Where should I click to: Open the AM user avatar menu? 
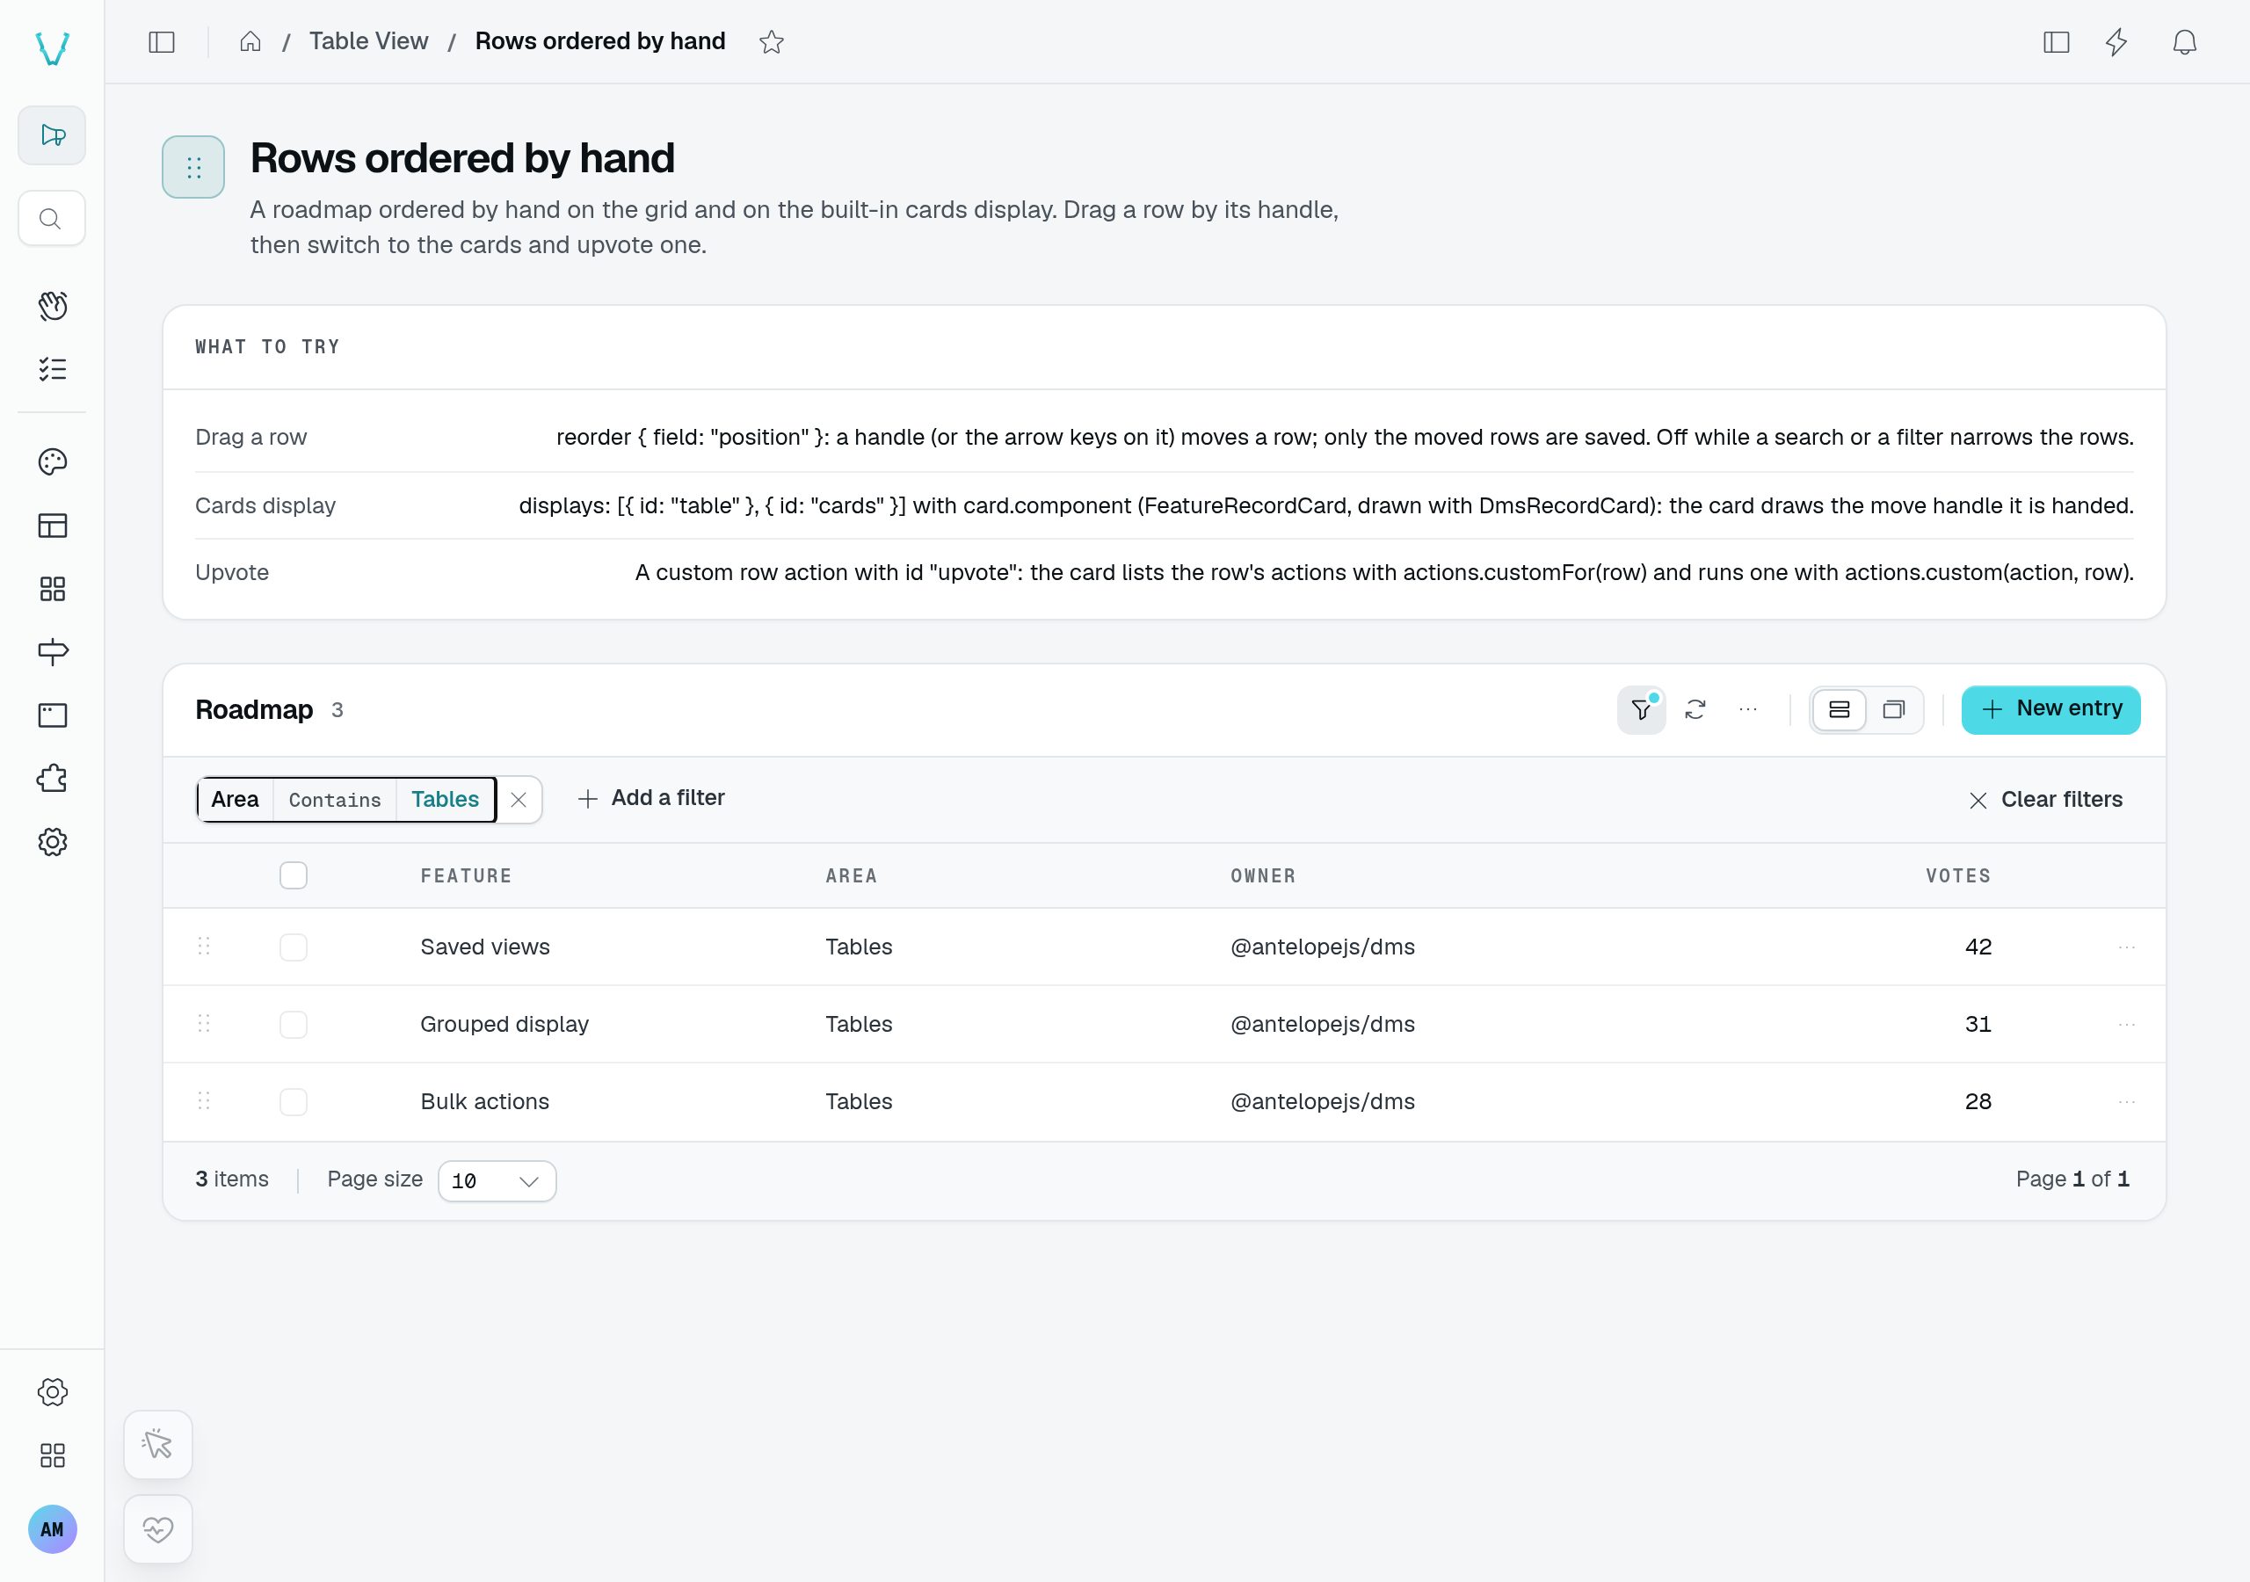(52, 1528)
